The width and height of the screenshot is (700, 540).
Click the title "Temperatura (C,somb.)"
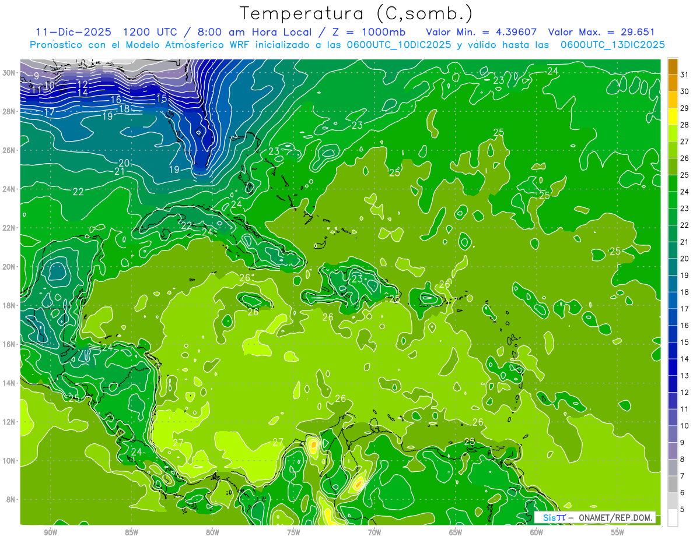[356, 13]
